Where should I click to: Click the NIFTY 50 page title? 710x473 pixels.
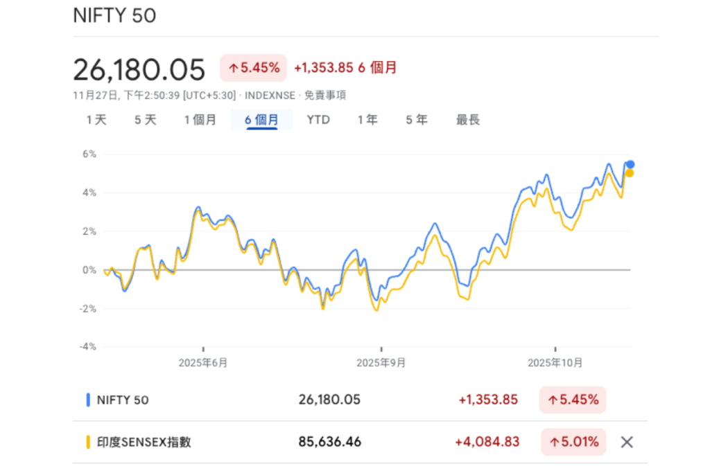114,16
